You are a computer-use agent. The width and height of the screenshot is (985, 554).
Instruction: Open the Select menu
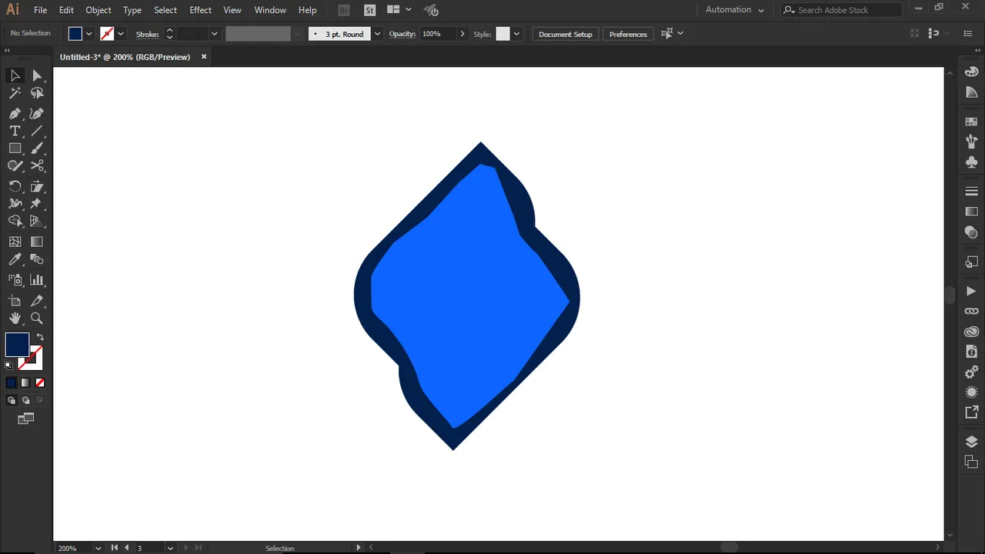(165, 10)
